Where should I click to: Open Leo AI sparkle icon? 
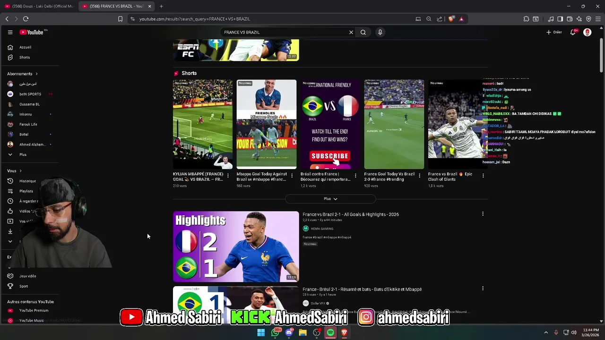(579, 19)
